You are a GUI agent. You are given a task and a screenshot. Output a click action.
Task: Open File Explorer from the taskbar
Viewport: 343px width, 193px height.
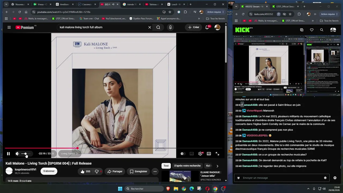pyautogui.click(x=176, y=189)
